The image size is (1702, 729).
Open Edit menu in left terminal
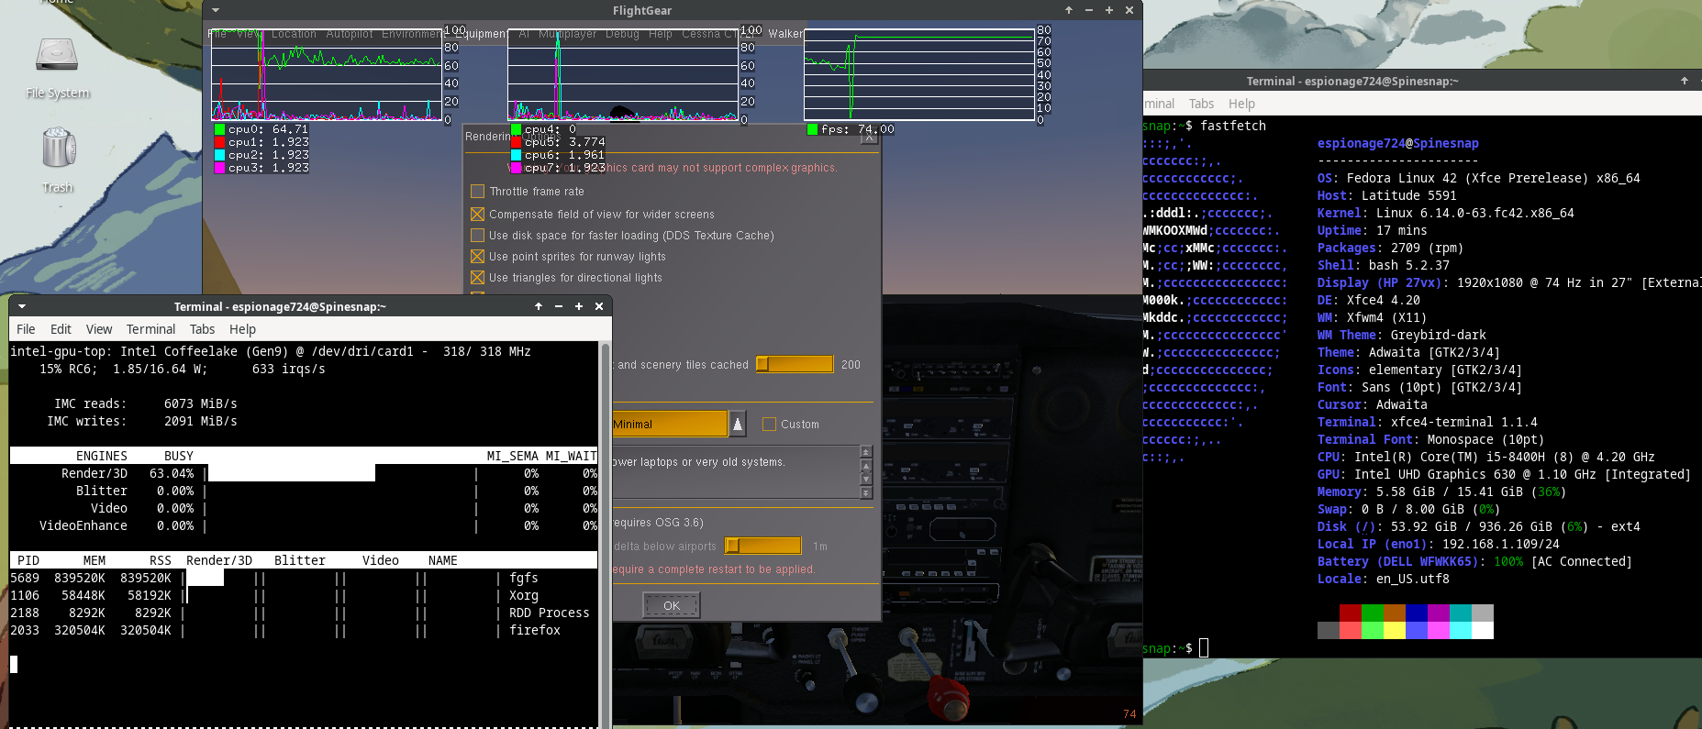[61, 329]
